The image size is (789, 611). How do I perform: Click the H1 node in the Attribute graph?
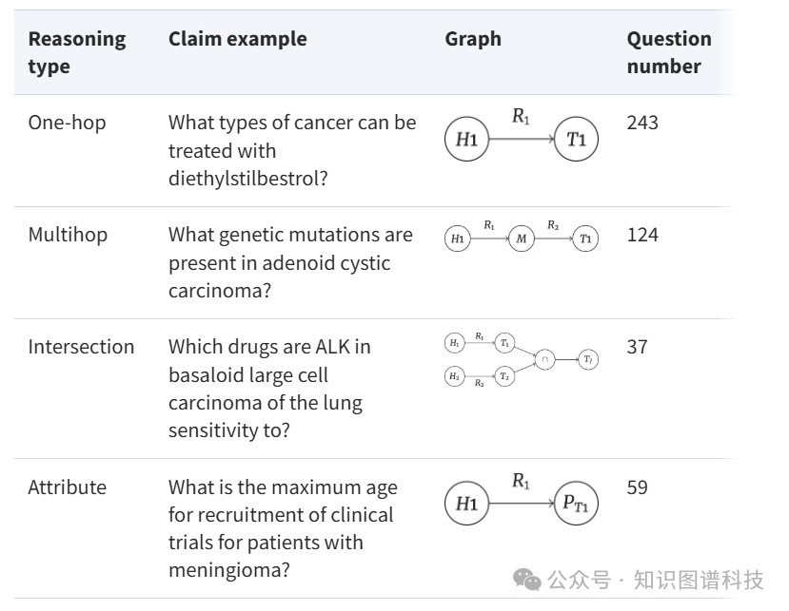(465, 504)
